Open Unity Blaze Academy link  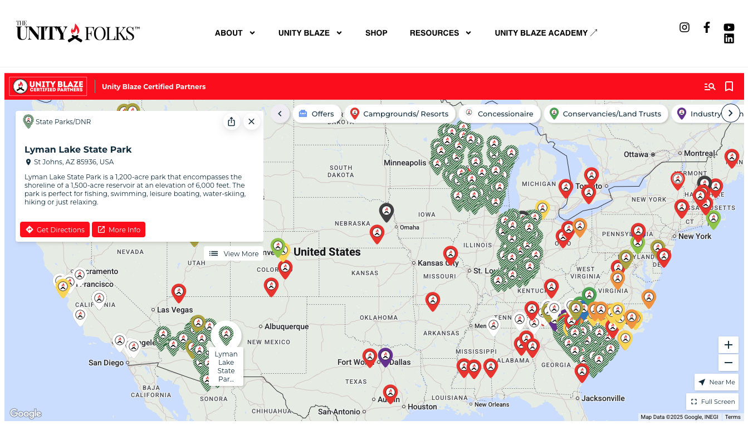546,33
